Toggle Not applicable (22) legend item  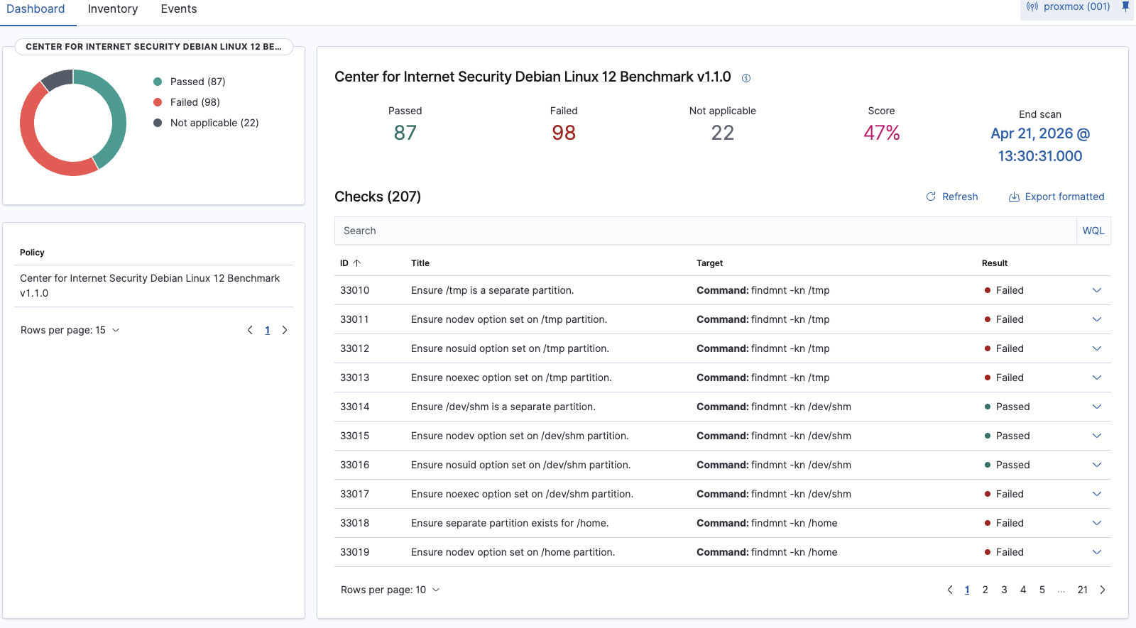[206, 123]
